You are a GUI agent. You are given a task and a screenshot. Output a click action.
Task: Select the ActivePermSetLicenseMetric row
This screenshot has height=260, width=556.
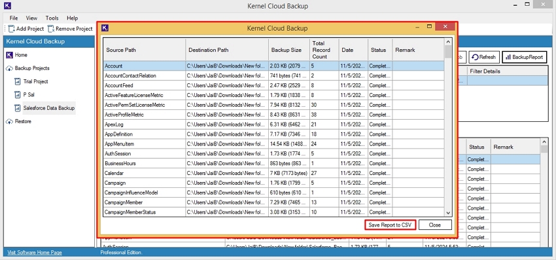(x=273, y=105)
